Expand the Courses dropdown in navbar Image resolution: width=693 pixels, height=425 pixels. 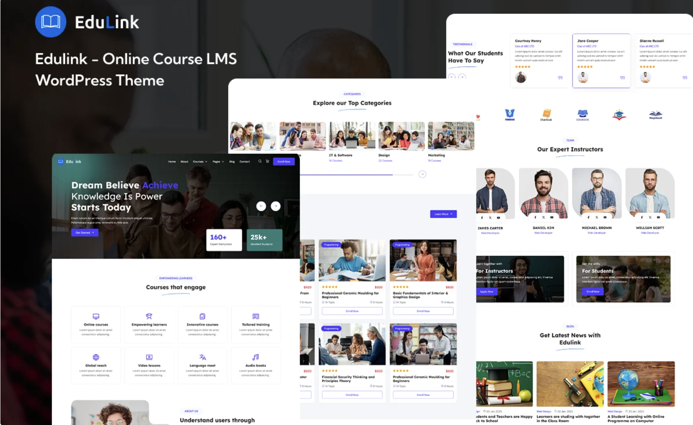pyautogui.click(x=200, y=162)
